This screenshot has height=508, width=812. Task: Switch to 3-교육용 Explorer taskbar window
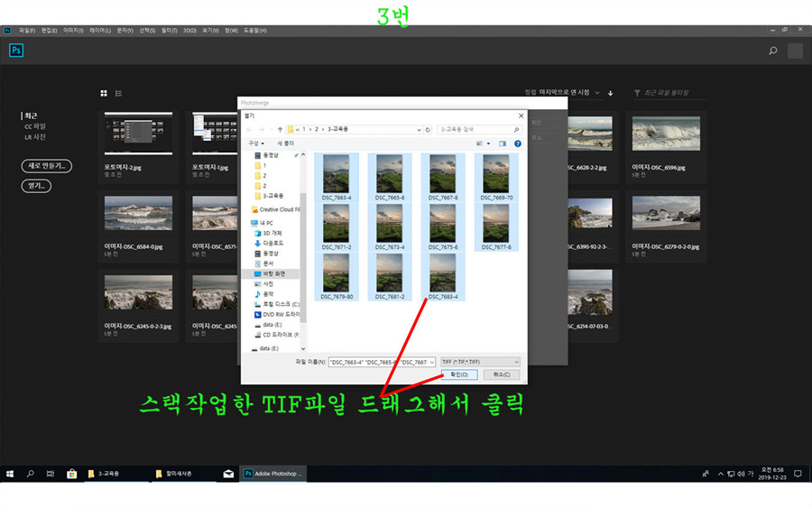(115, 474)
